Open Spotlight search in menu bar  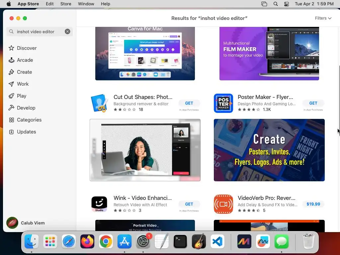click(x=275, y=4)
